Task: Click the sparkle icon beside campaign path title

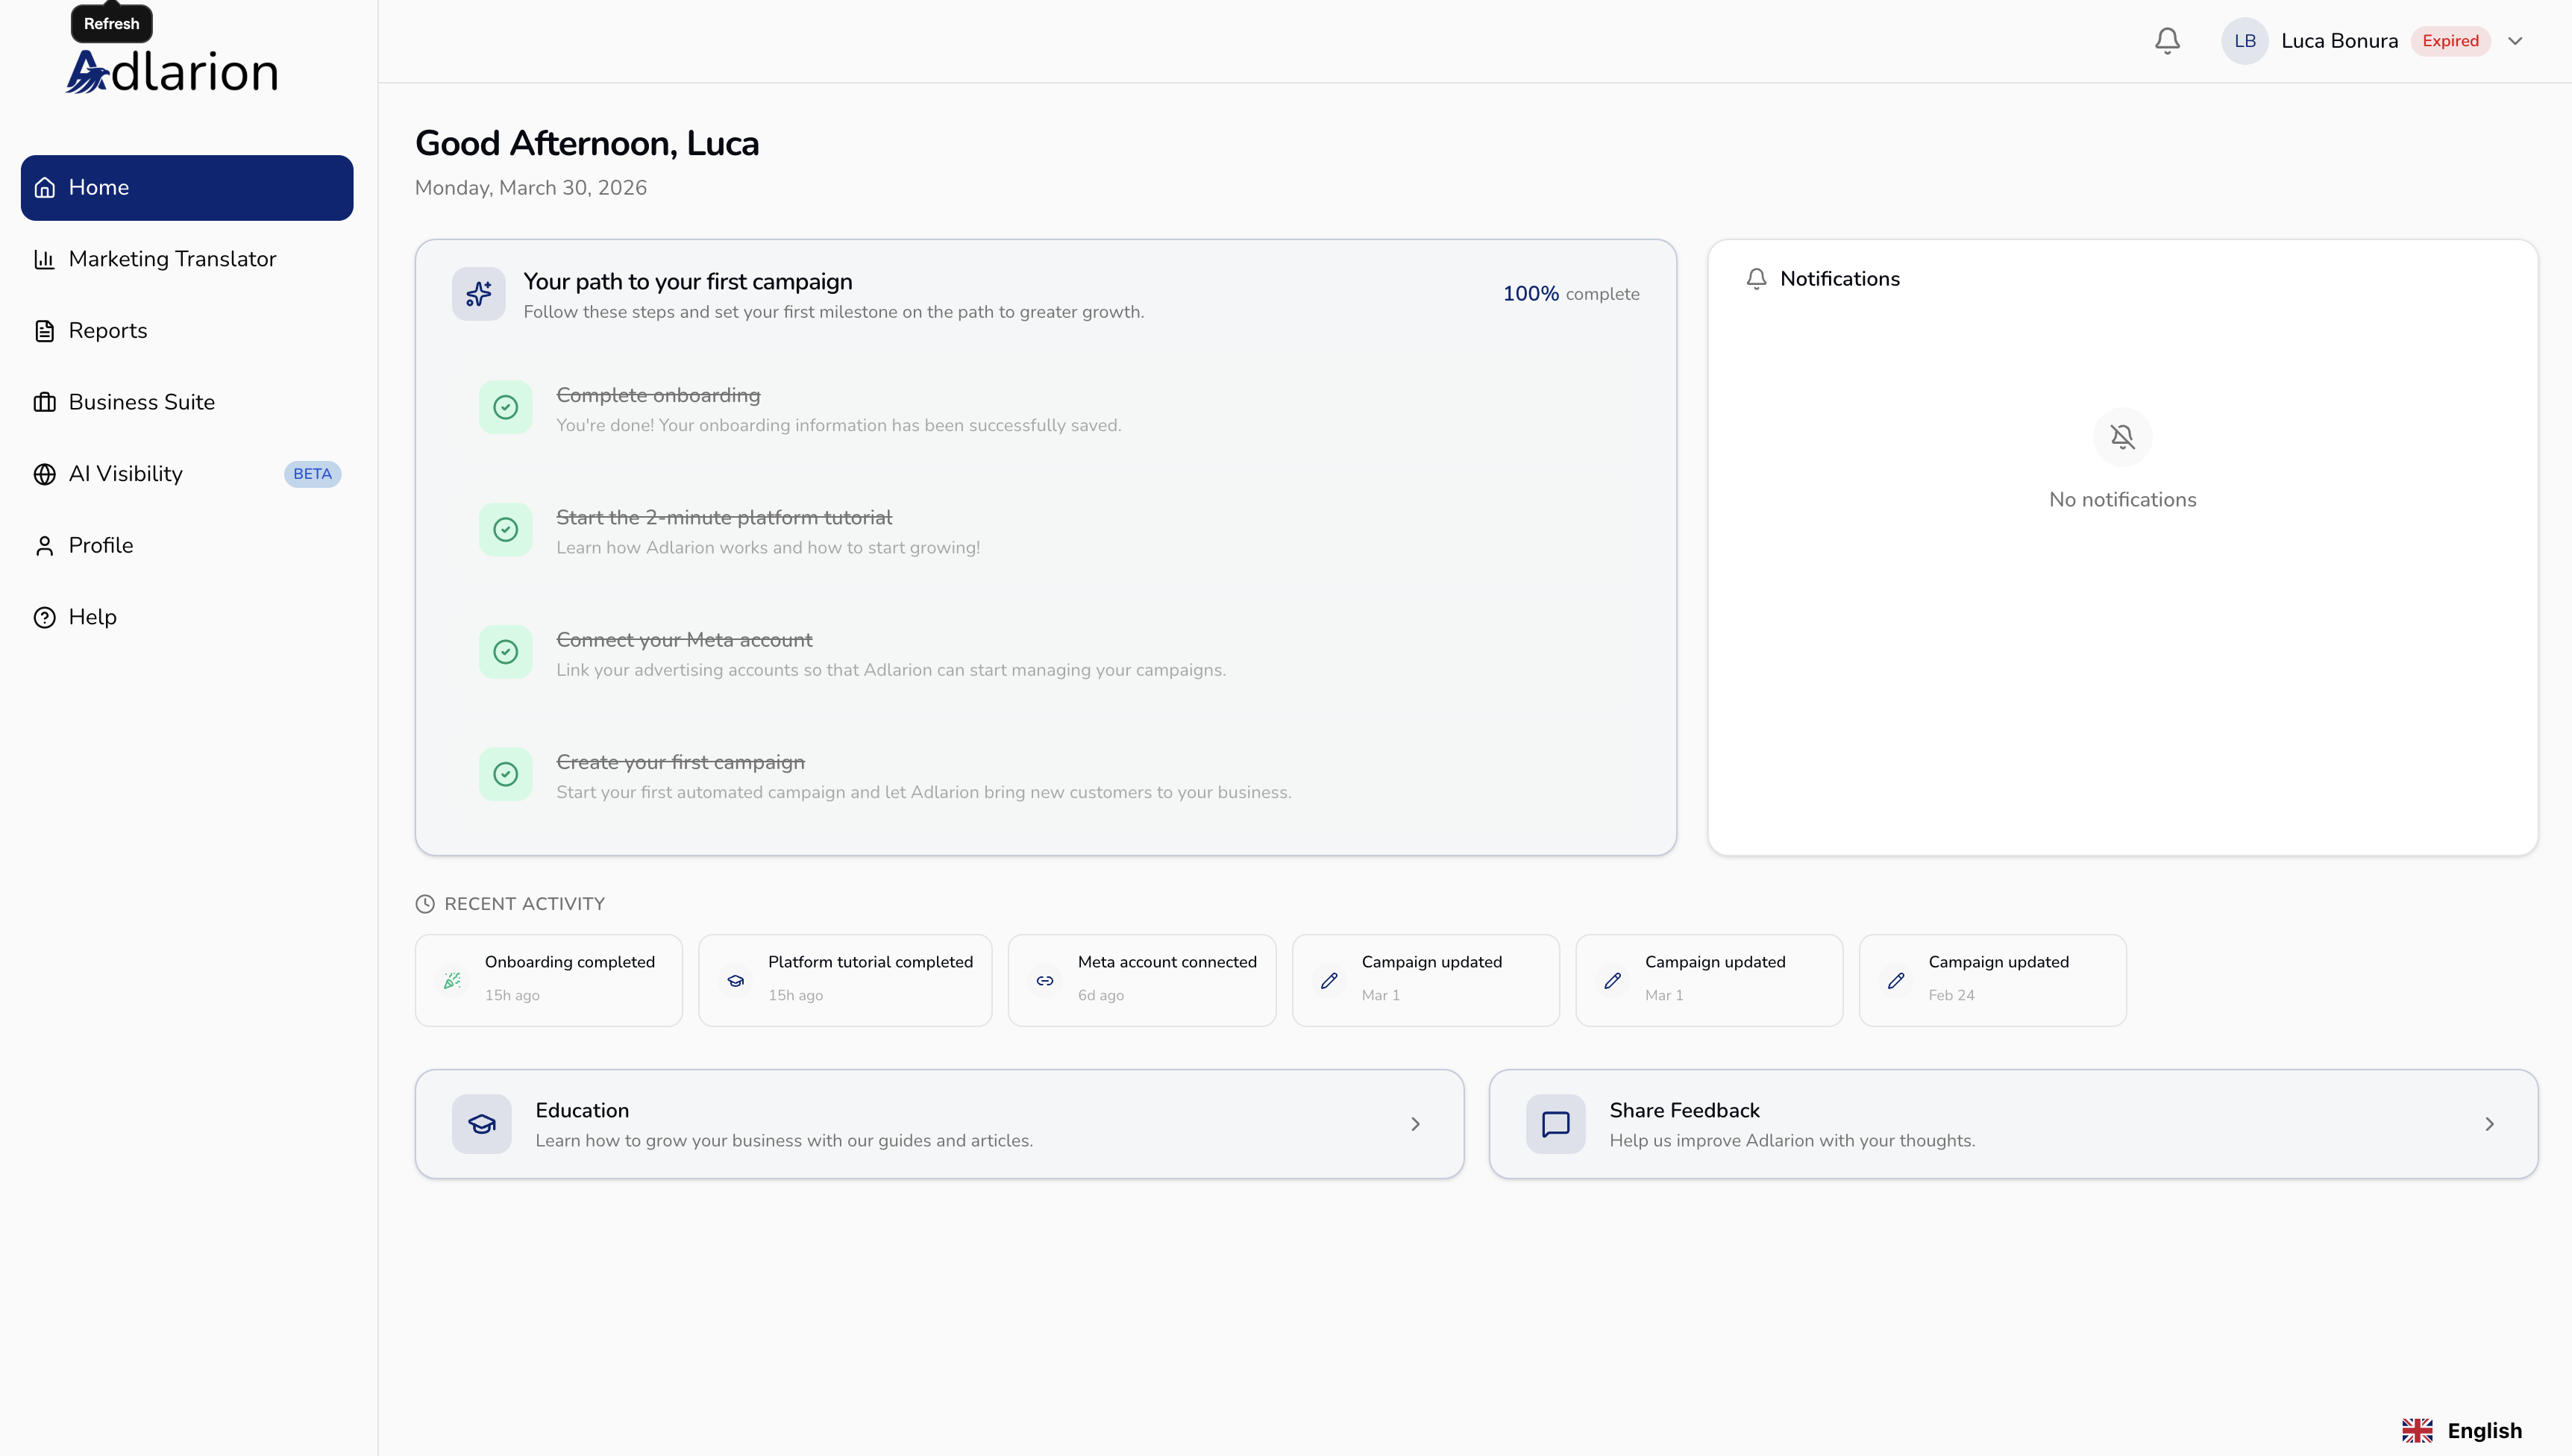Action: pos(478,294)
